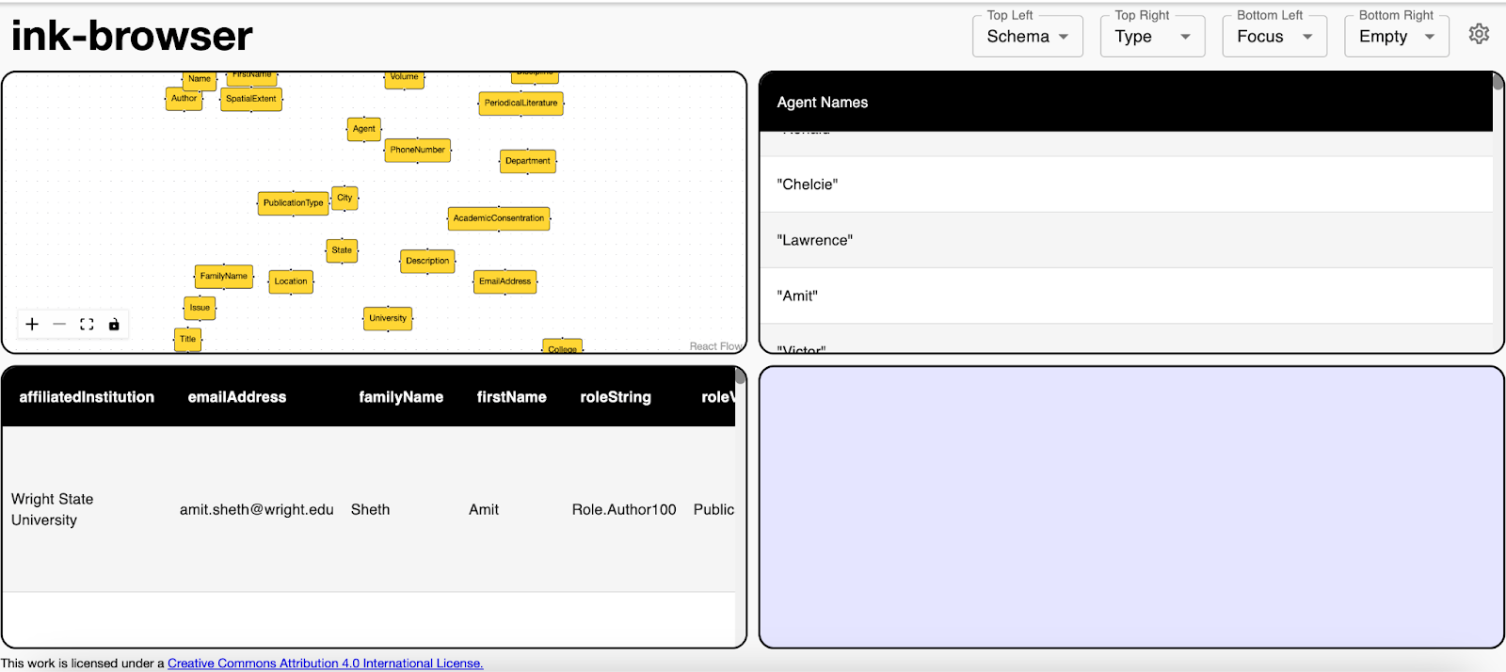Click the emailAddress column header
Viewport: 1506px width, 672px height.
tap(237, 397)
